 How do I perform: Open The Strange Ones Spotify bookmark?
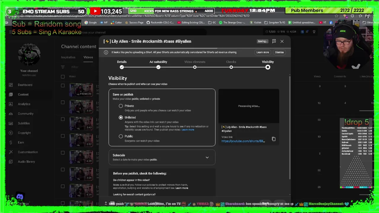tap(232, 22)
